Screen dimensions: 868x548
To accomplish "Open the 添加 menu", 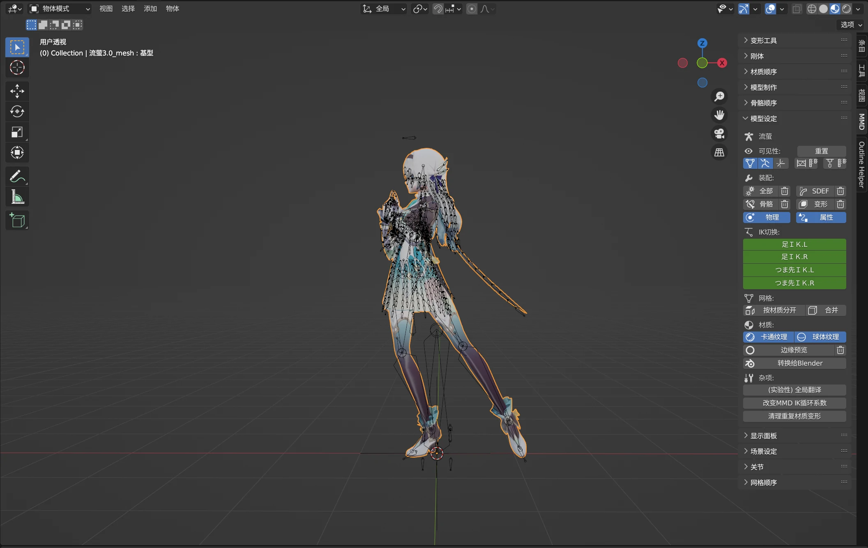I will coord(150,9).
